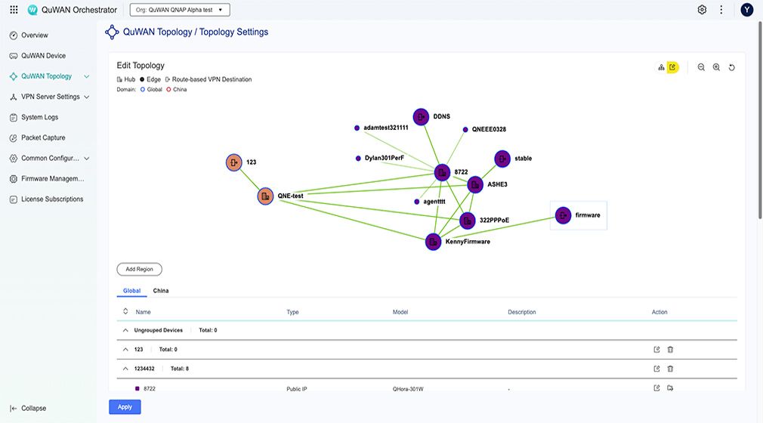Image resolution: width=763 pixels, height=423 pixels.
Task: Click the zoom in magnifier icon
Action: click(x=716, y=67)
